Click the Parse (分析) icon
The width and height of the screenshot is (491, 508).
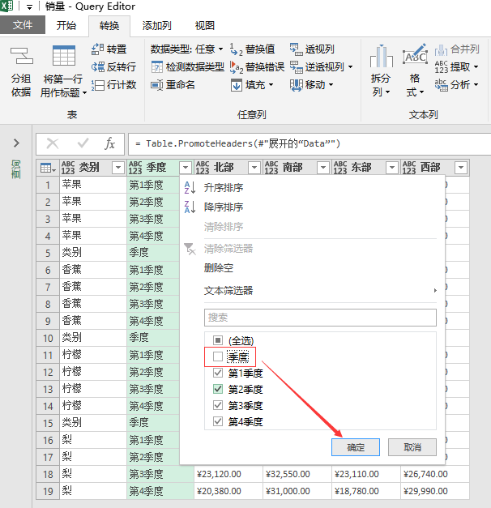pos(441,85)
